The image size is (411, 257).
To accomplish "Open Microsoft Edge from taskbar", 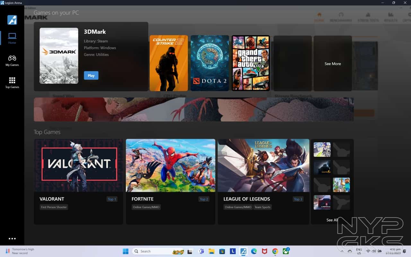I will click(x=254, y=251).
